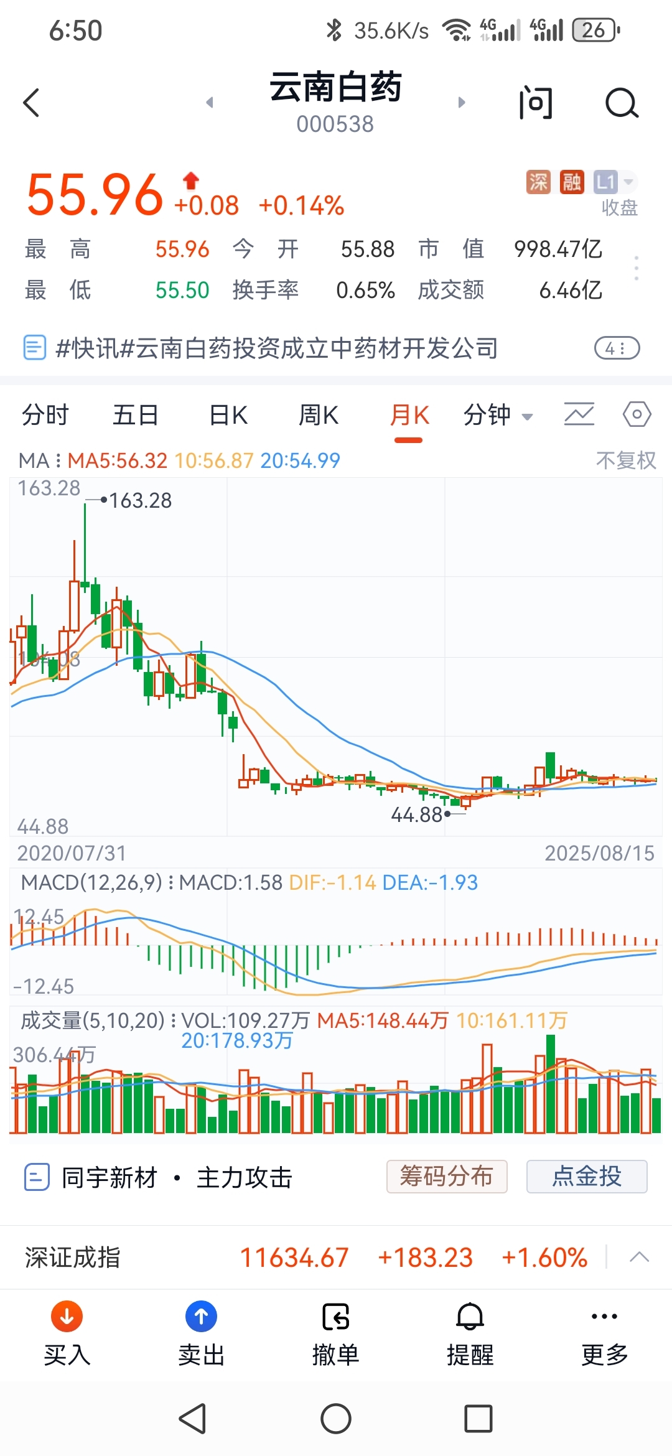
Task: Open MA indicator settings label
Action: tap(40, 460)
